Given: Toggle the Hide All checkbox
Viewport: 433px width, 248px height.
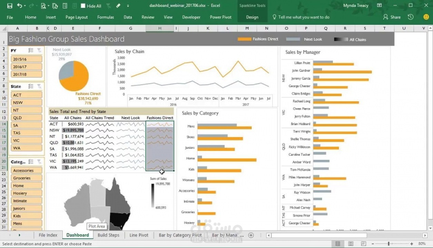Looking at the screenshot, I should tap(83, 6).
